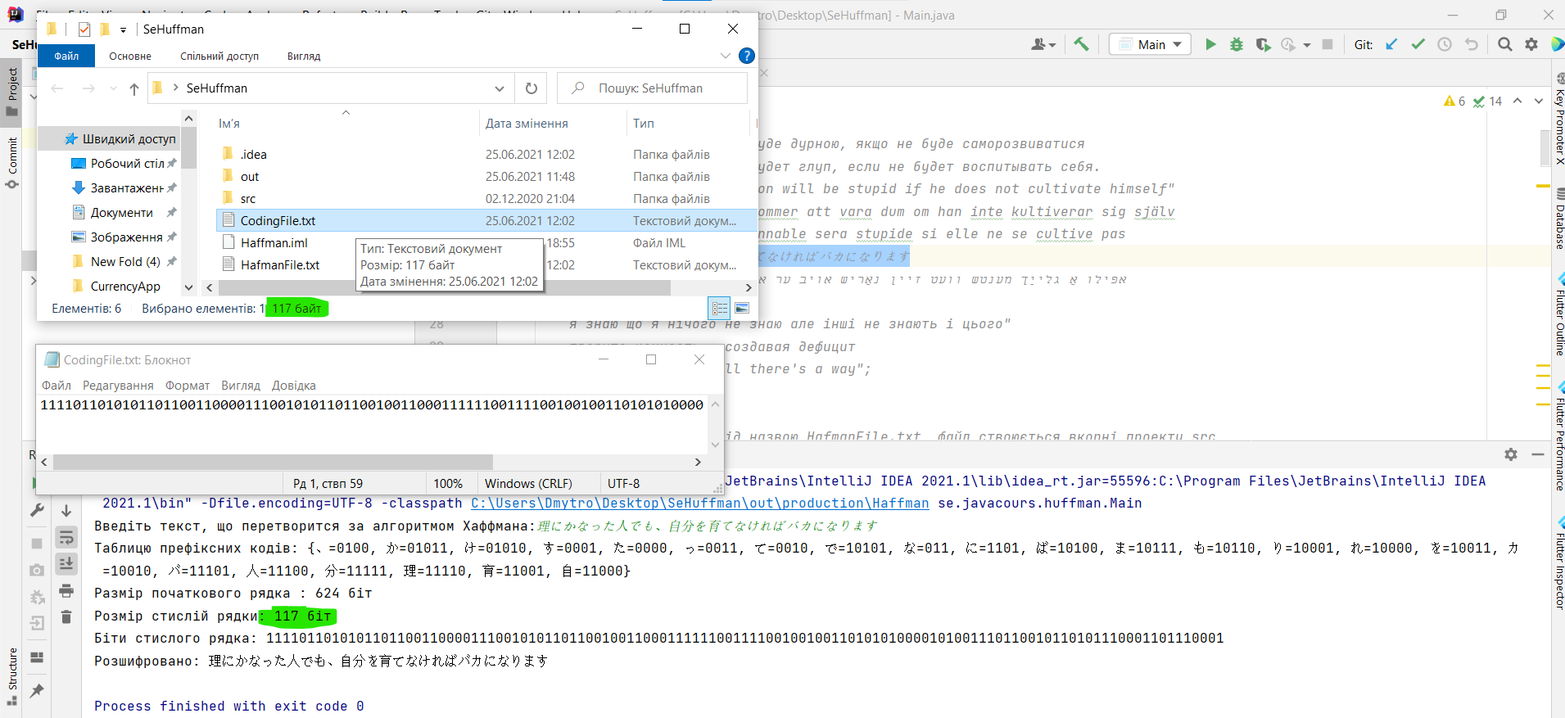Open the profiler run icon in toolbar
1565x718 pixels.
[x=1288, y=44]
